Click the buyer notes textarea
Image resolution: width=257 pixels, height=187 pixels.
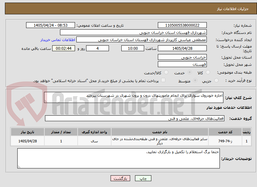point(118,158)
